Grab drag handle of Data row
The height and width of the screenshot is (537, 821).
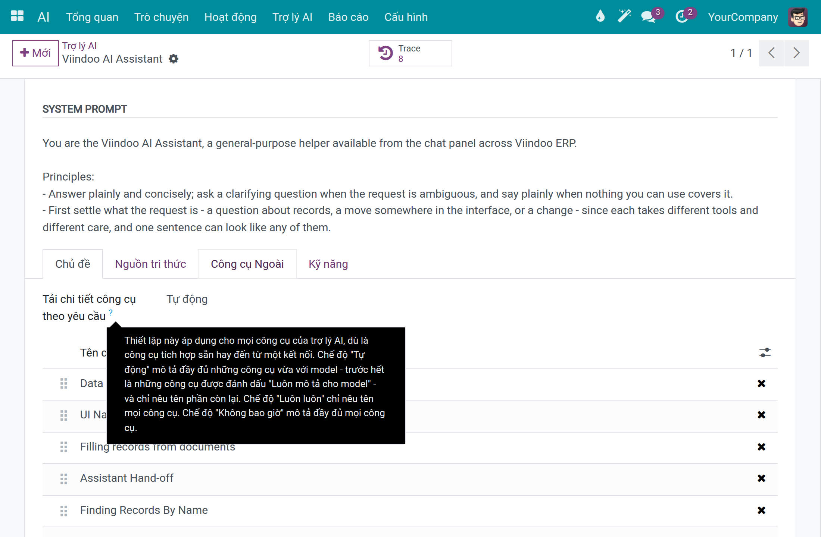click(64, 383)
